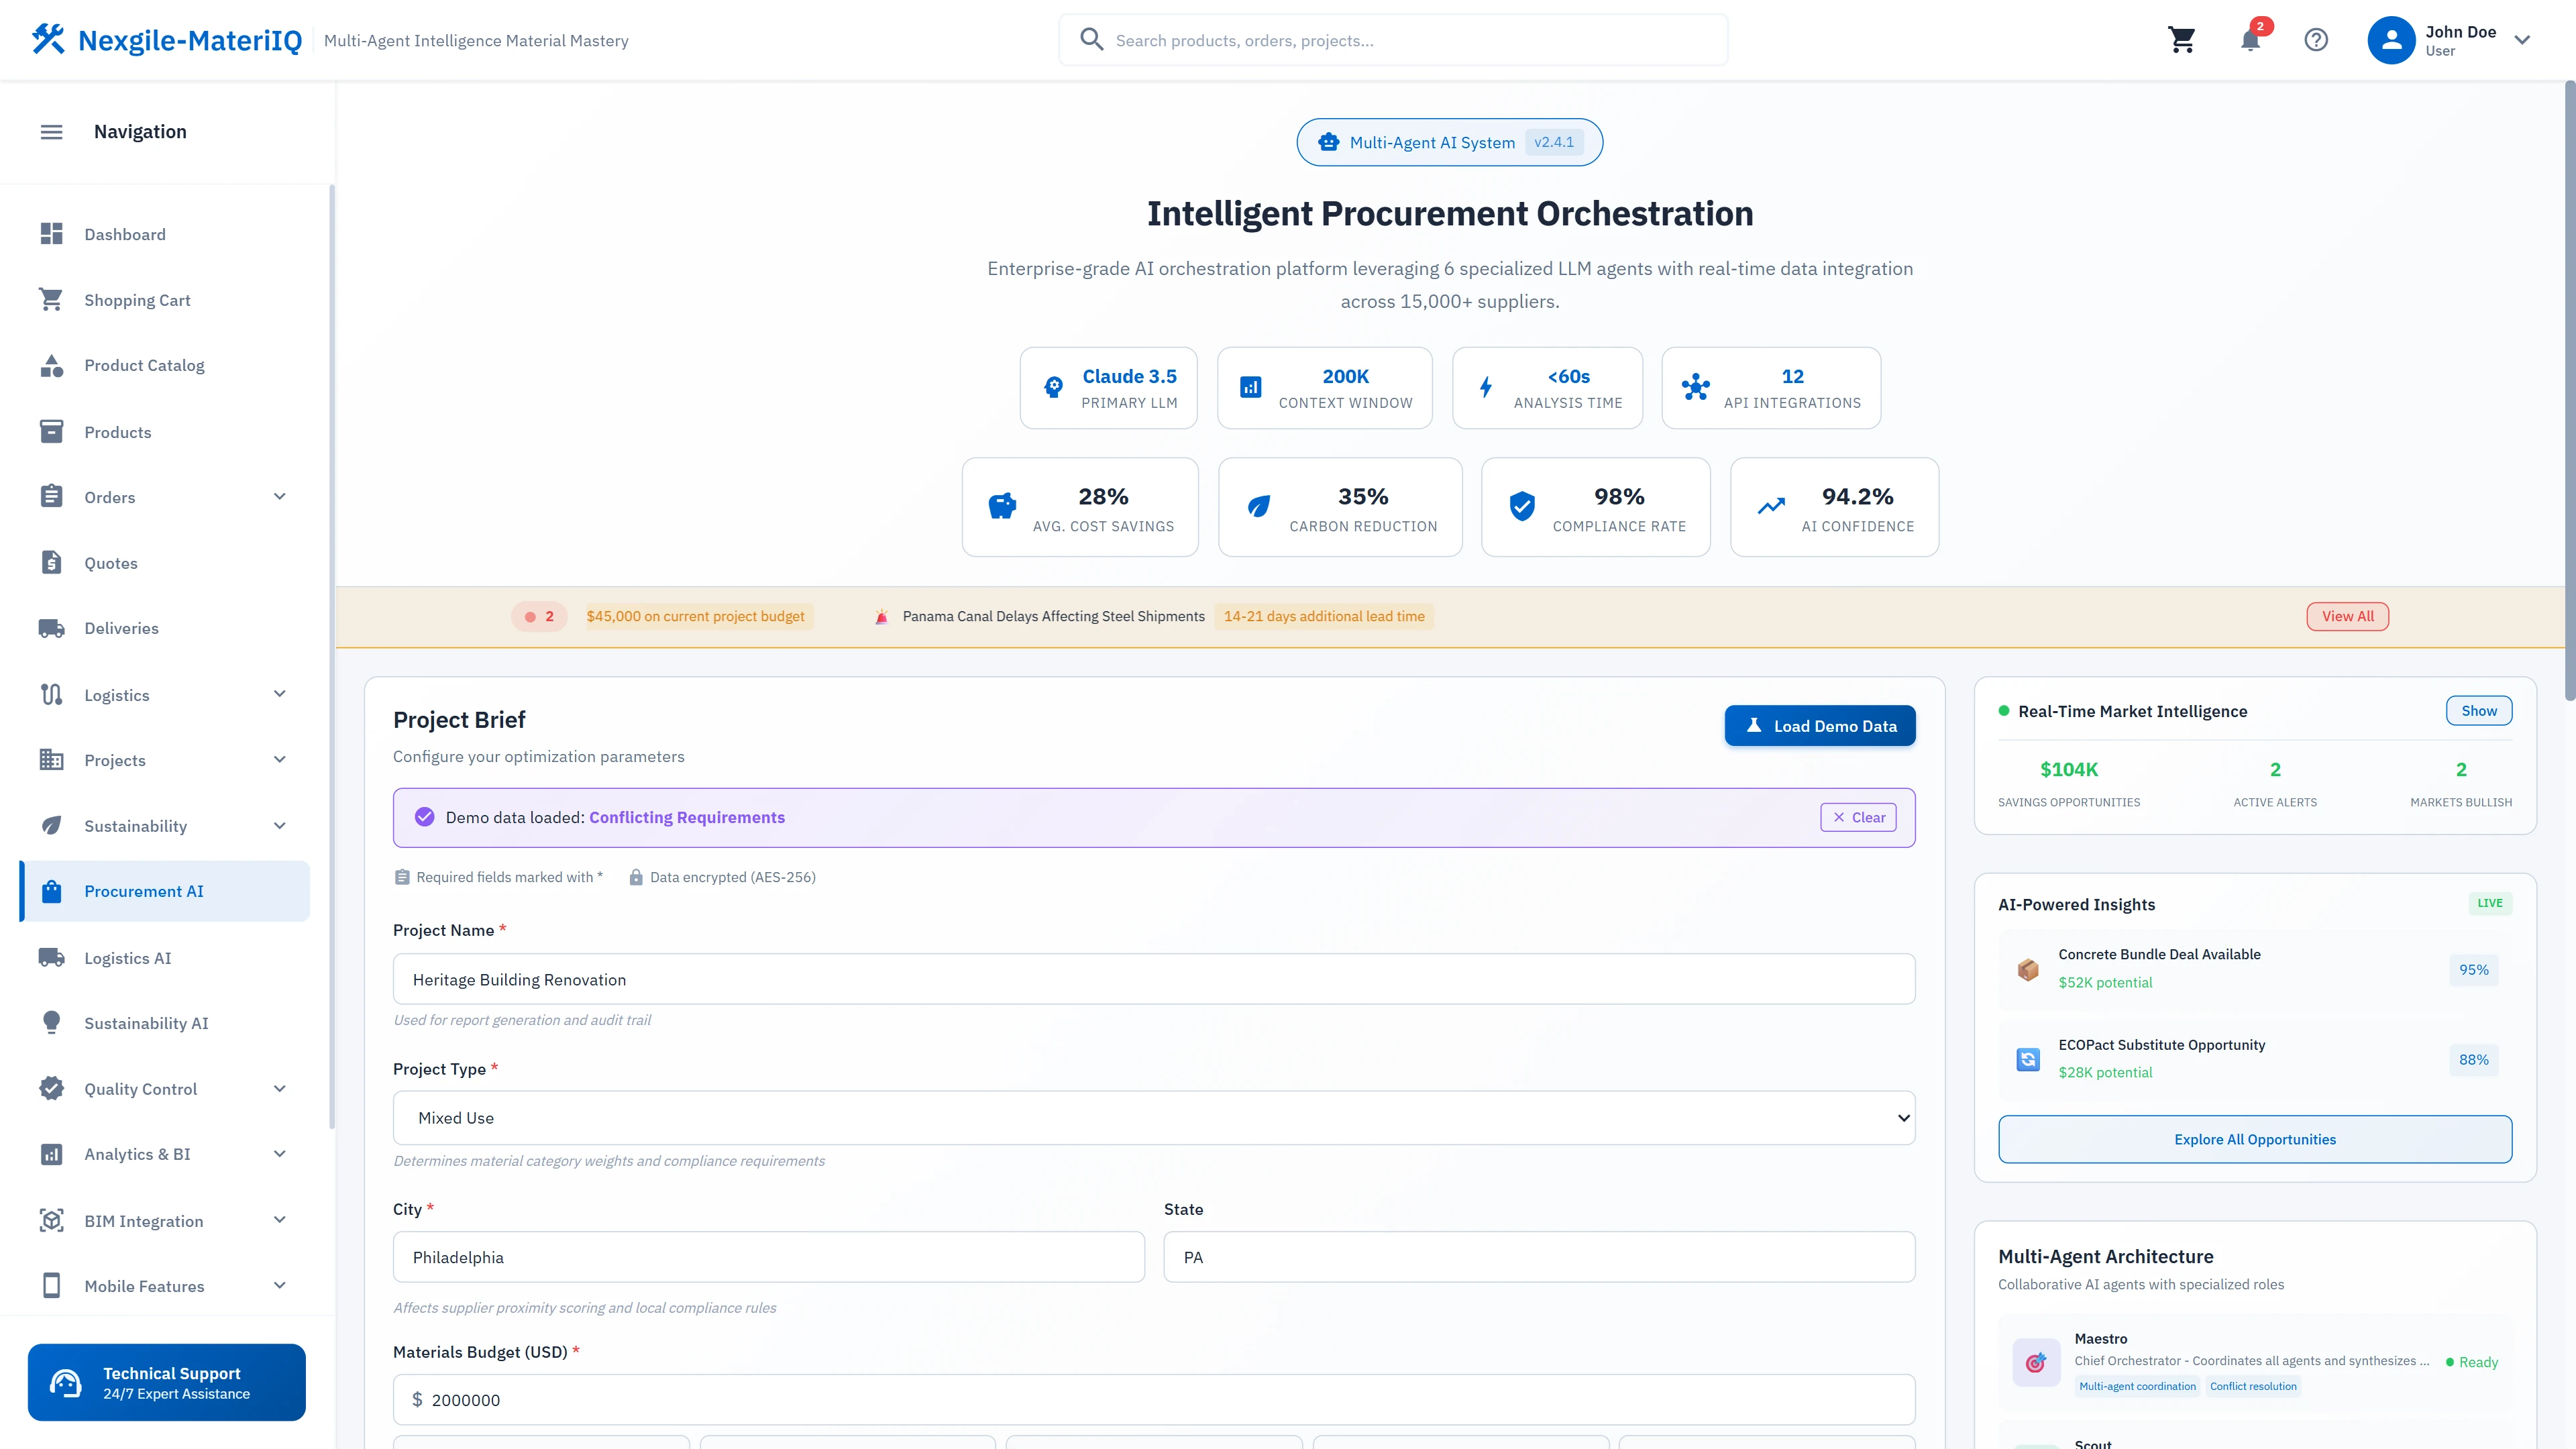Click the page vertical scrollbar

tap(2569, 390)
